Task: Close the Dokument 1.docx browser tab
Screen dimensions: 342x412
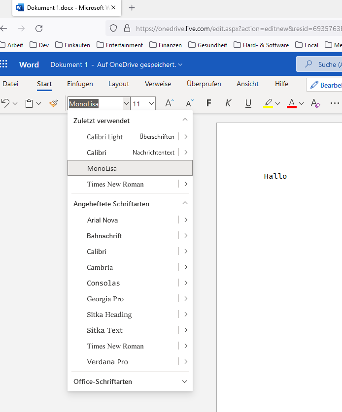Action: tap(113, 7)
